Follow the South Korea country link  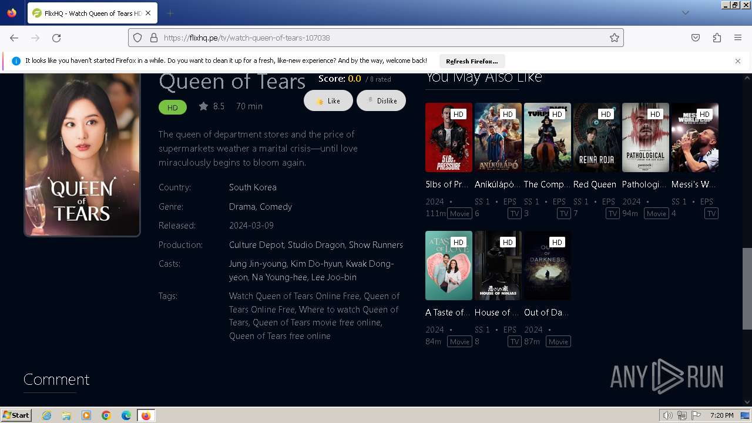tap(253, 187)
